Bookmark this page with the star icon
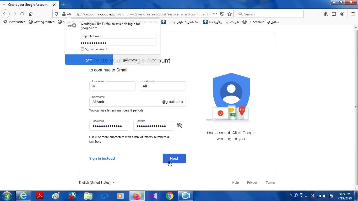The width and height of the screenshot is (358, 201). (x=230, y=14)
